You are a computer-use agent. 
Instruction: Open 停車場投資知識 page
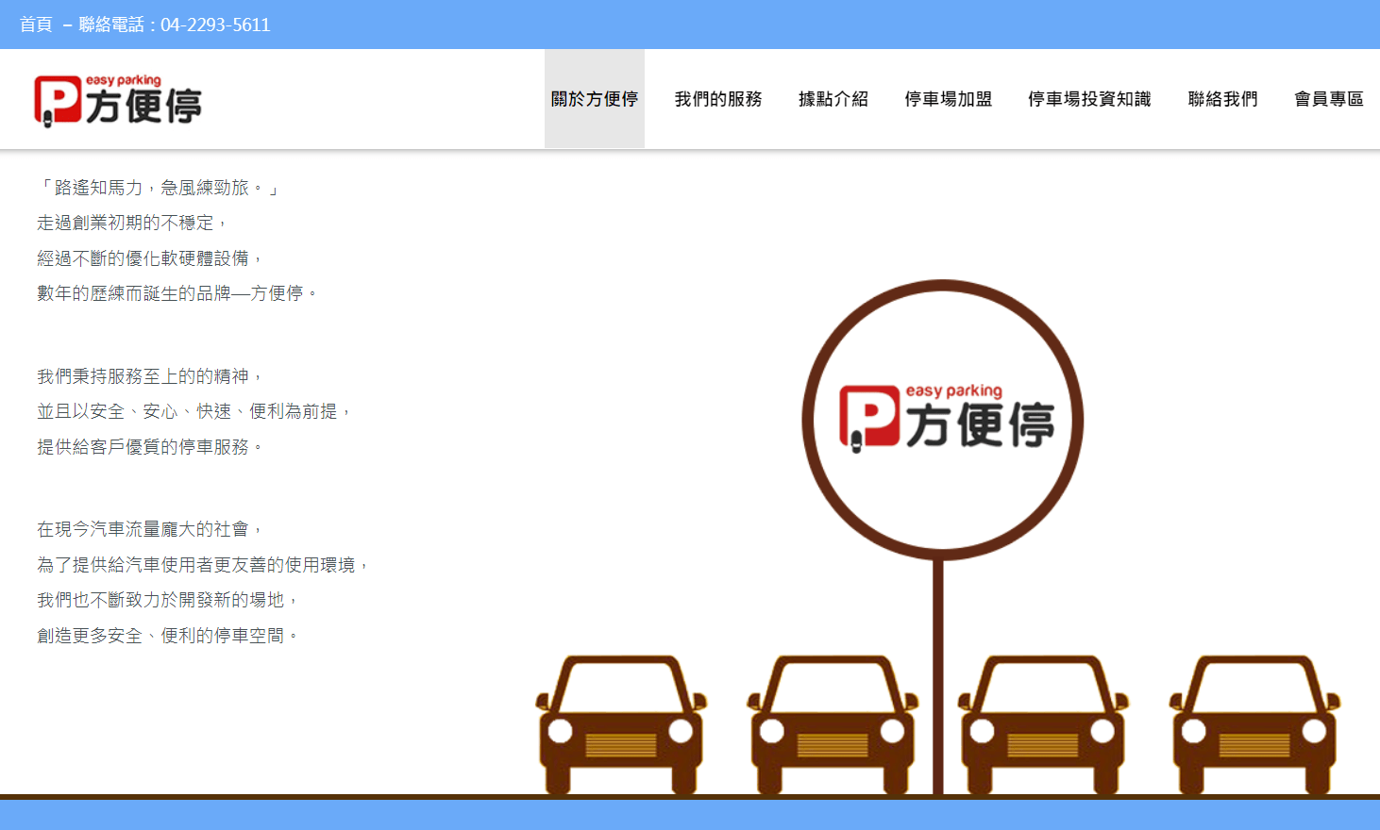[1088, 99]
